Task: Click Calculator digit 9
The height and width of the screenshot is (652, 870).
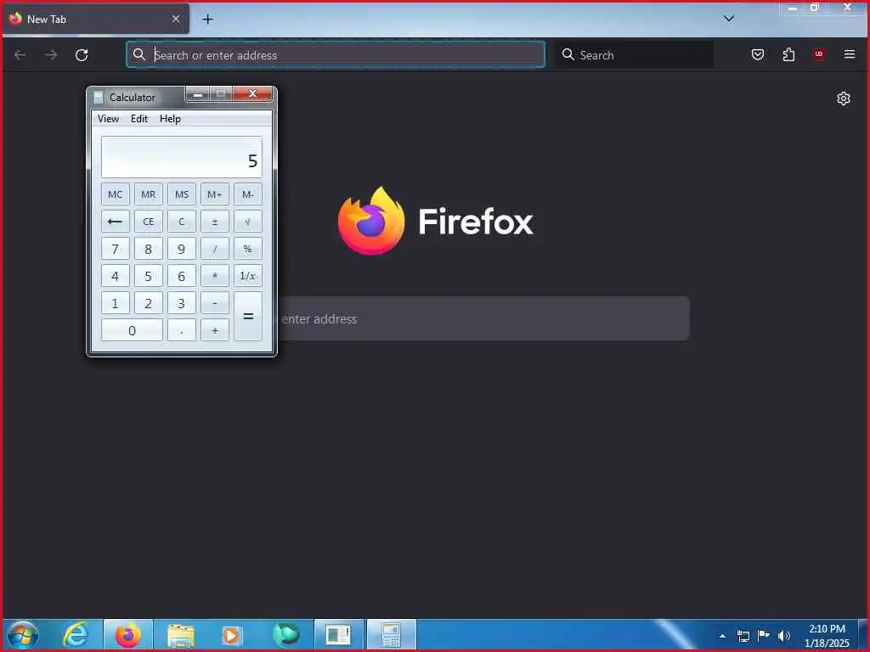Action: 182,249
